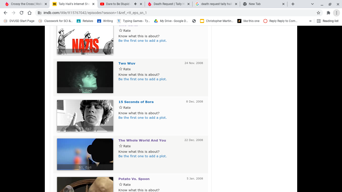Image resolution: width=342 pixels, height=192 pixels.
Task: Open the like this one bookmark
Action: 248,21
